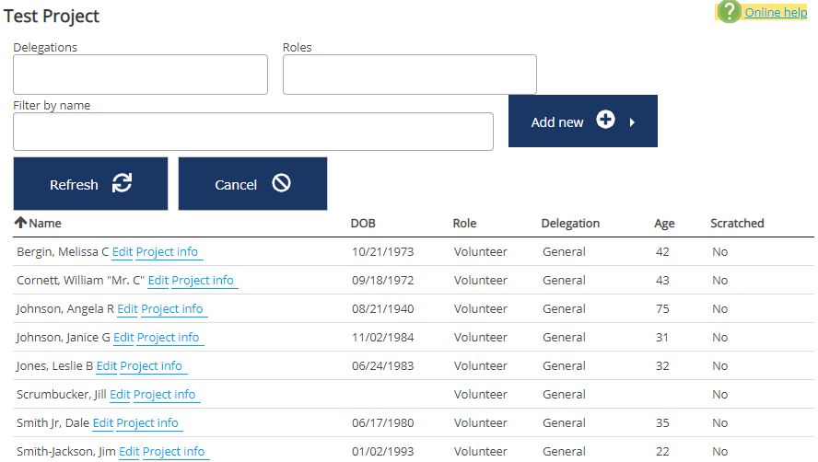Sort the table by Role header
The width and height of the screenshot is (818, 462).
464,223
